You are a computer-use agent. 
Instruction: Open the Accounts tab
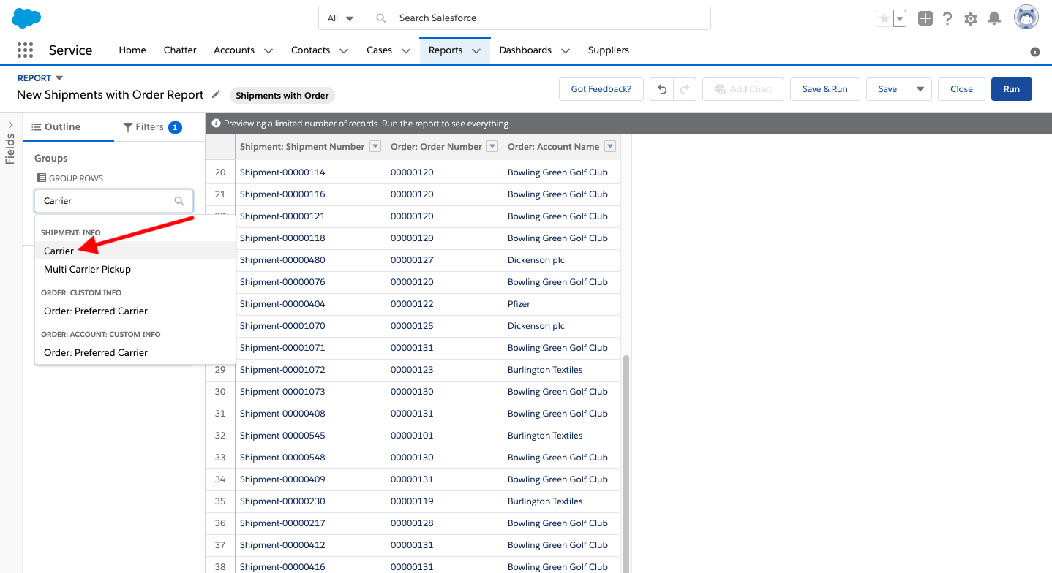[234, 50]
